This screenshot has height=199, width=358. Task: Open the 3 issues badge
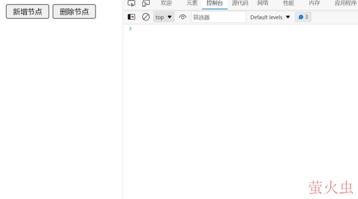303,17
